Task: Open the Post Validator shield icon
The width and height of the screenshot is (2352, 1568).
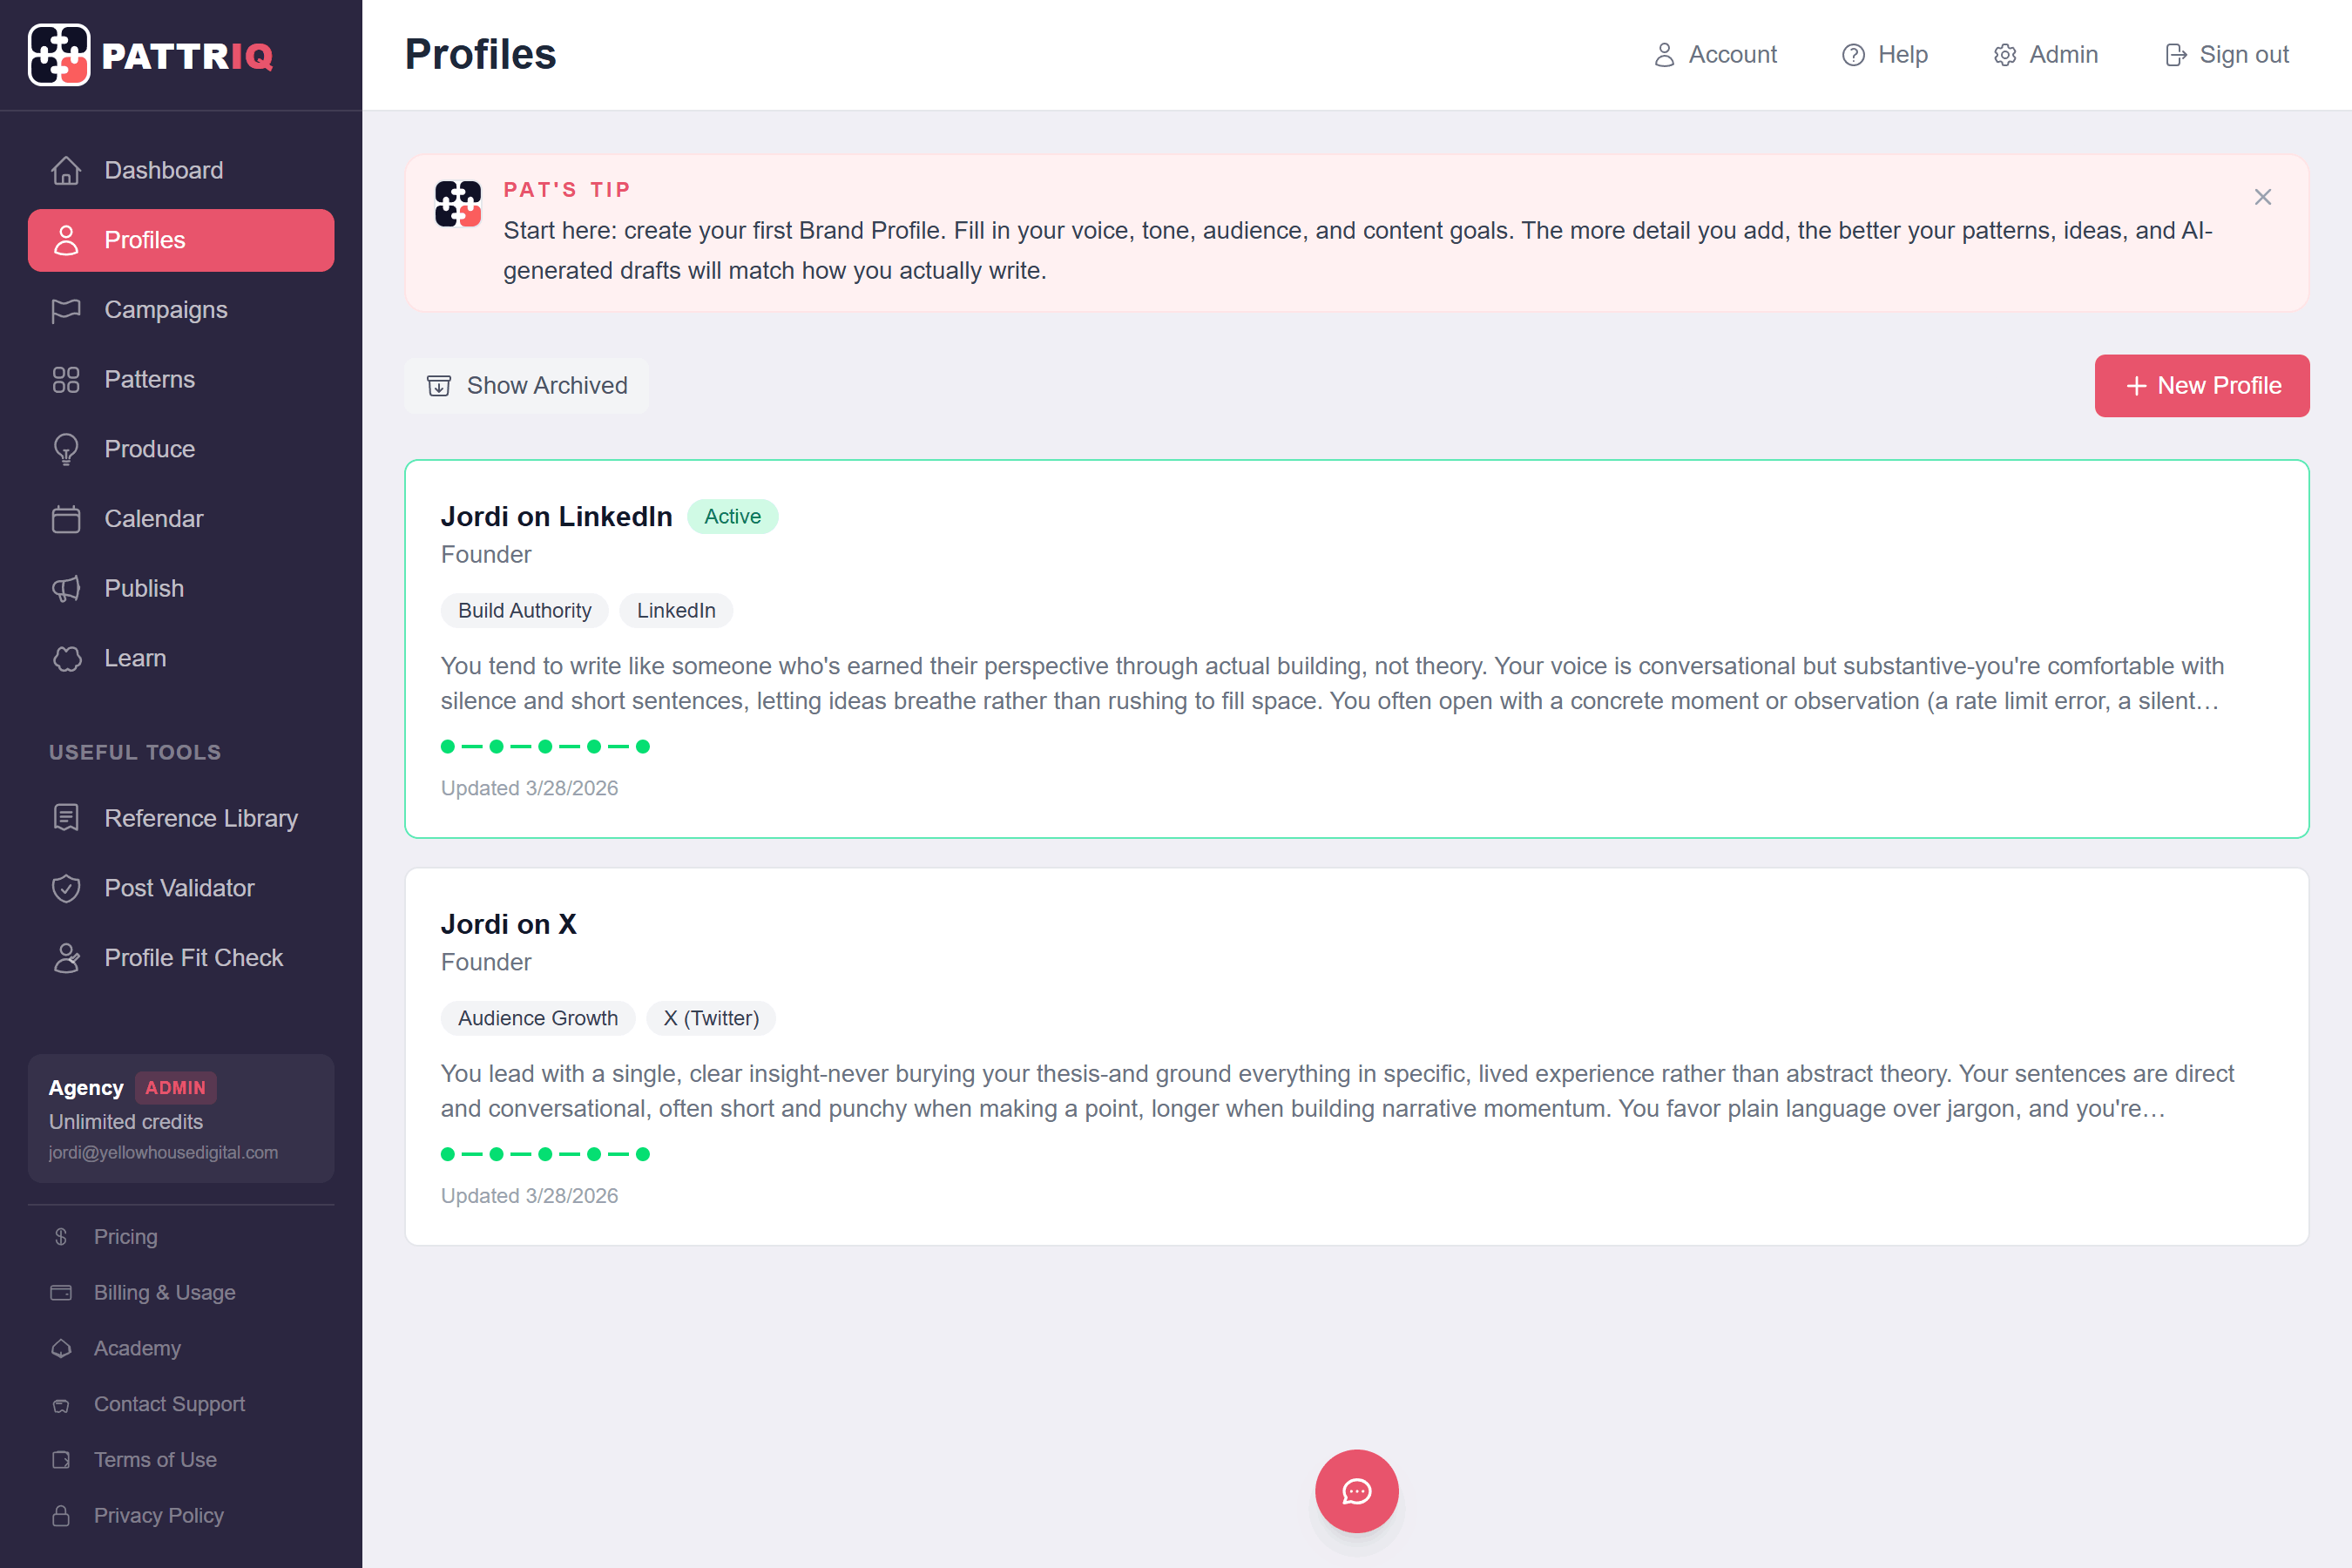Action: point(66,888)
